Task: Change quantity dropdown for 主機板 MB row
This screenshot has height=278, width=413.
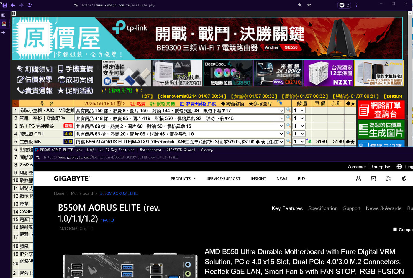Action: (299, 141)
